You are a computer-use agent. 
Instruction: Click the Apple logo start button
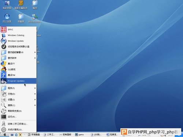tap(5, 135)
